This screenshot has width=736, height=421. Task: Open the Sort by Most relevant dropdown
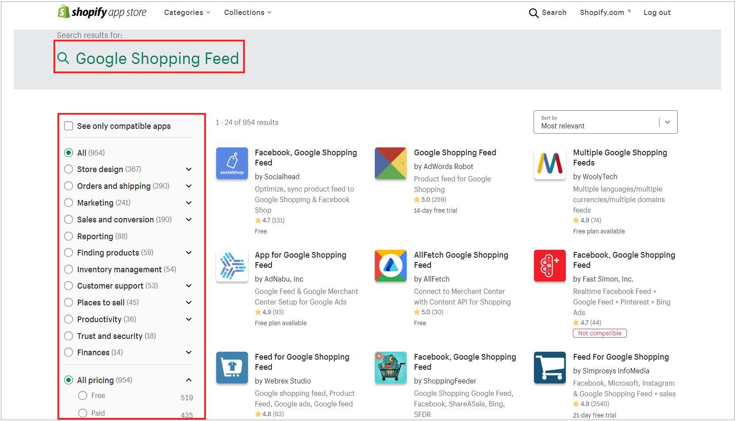tap(605, 122)
